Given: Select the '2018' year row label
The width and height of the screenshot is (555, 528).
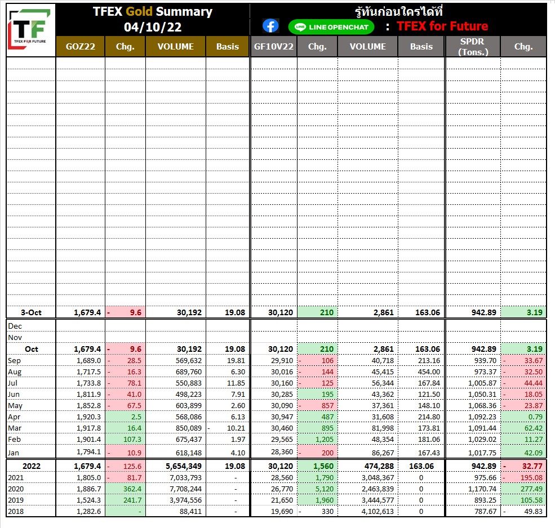Looking at the screenshot, I should click(x=16, y=511).
